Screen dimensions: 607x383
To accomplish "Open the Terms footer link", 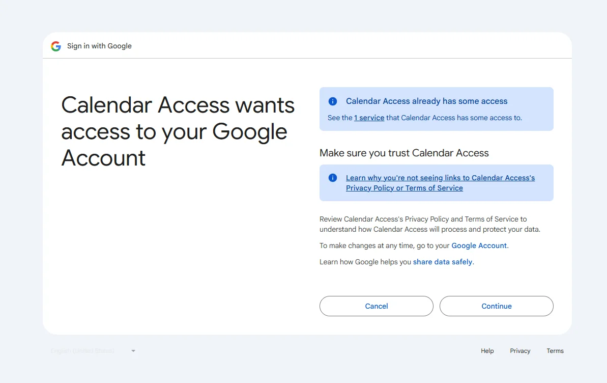I will (555, 350).
